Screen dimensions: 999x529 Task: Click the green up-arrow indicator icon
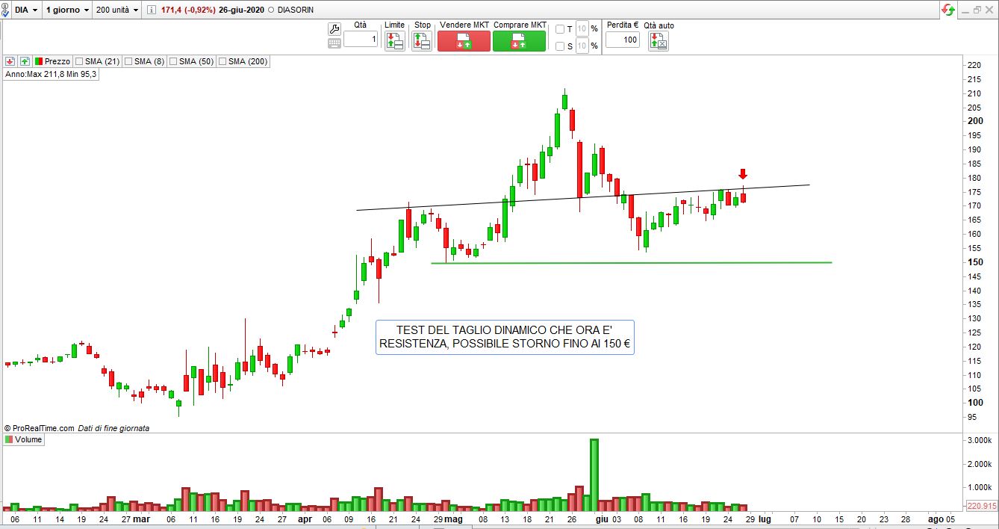[25, 61]
